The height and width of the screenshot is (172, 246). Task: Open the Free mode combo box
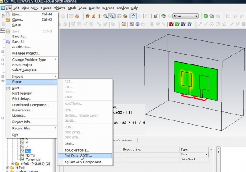point(185,16)
